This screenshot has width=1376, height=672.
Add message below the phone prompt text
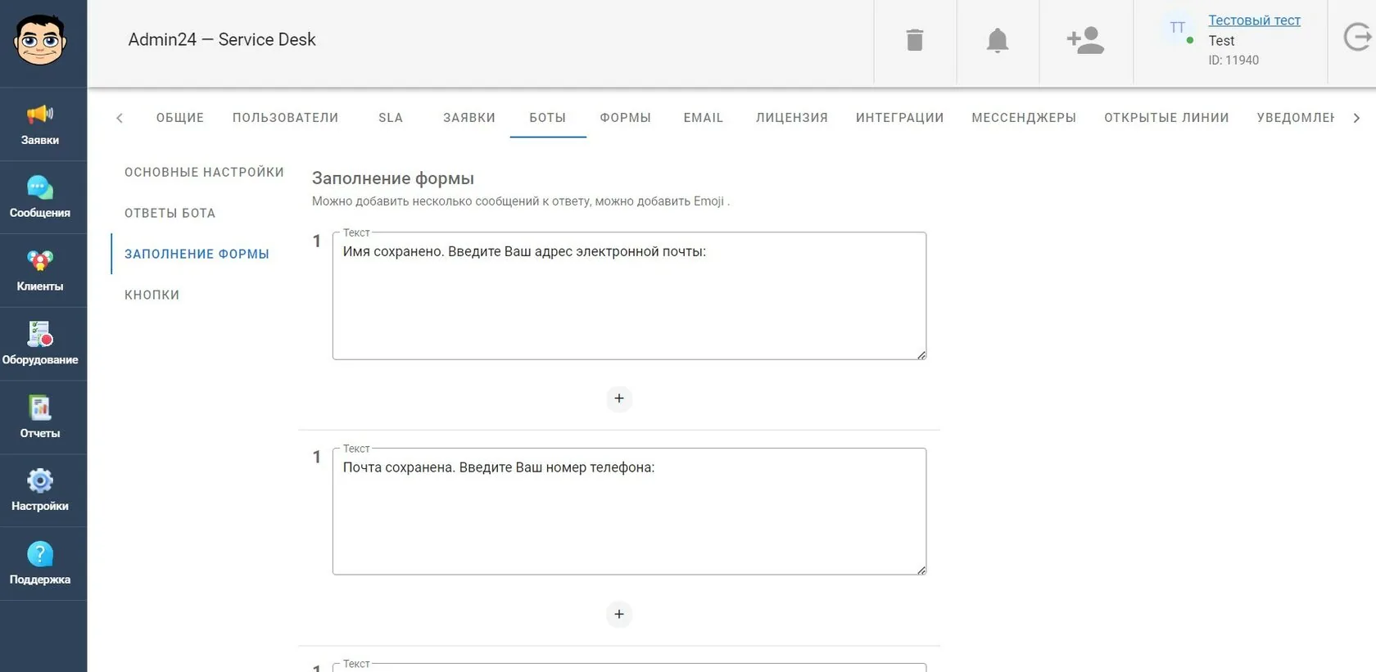tap(619, 615)
